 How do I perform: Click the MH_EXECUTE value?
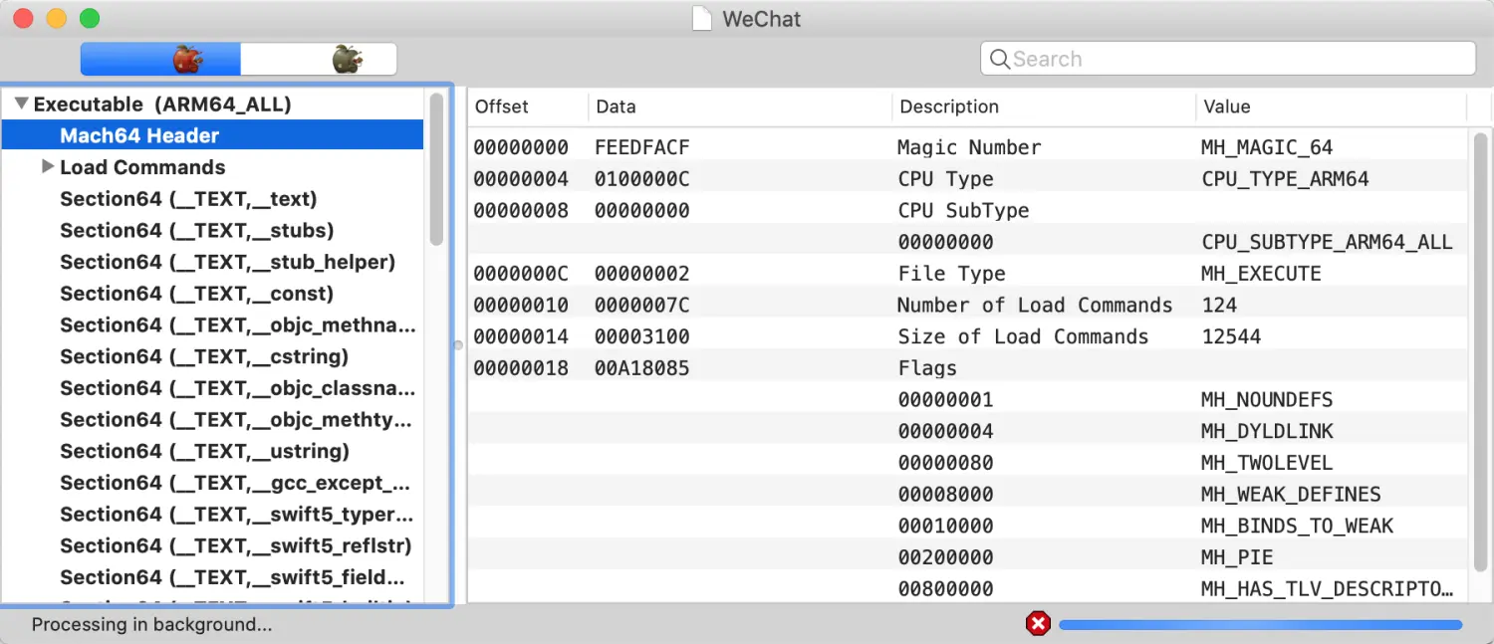tap(1261, 274)
